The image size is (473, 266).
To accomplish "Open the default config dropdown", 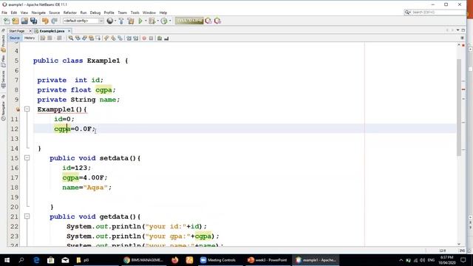I will [x=84, y=21].
